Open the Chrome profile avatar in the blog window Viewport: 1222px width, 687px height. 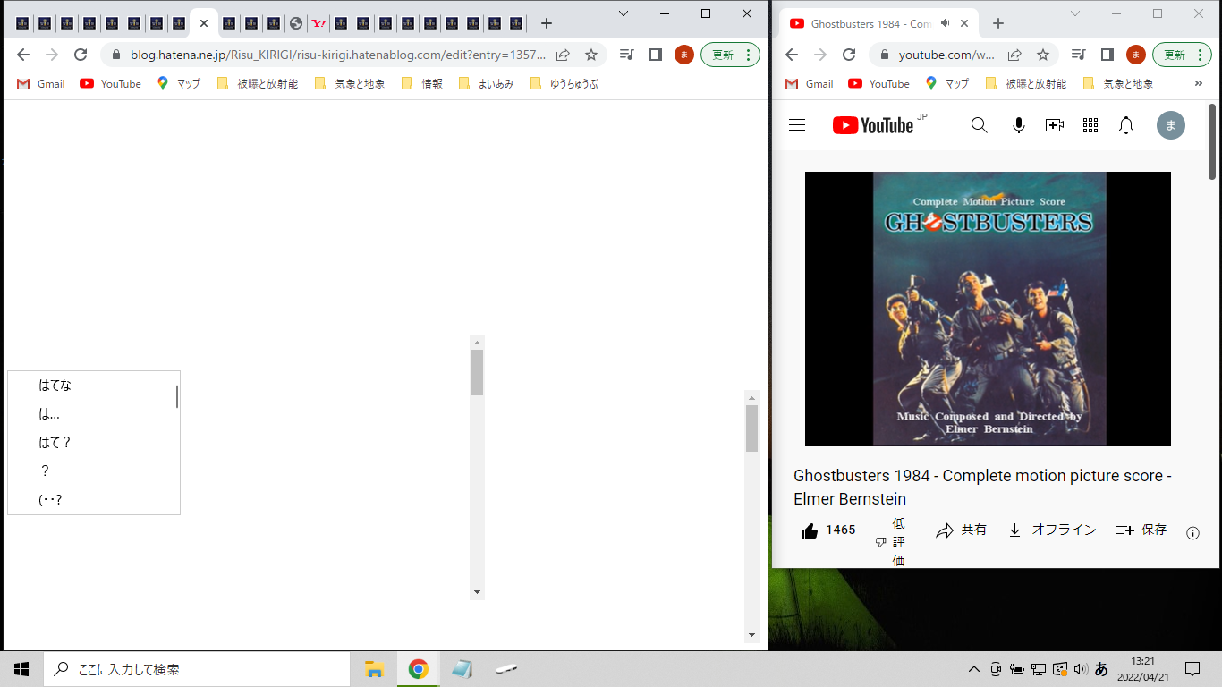click(684, 55)
